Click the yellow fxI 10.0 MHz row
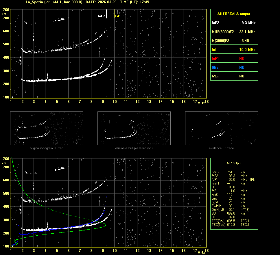This screenshot has width=280, height=255. (234, 50)
